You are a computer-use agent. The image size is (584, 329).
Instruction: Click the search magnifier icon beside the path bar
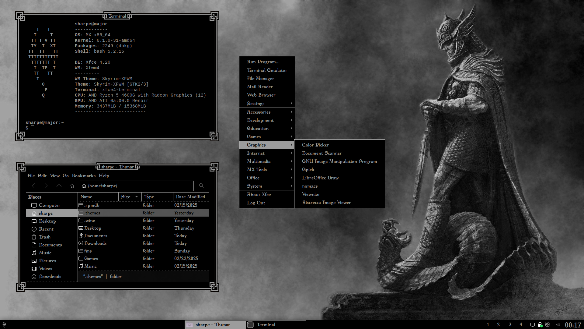201,186
